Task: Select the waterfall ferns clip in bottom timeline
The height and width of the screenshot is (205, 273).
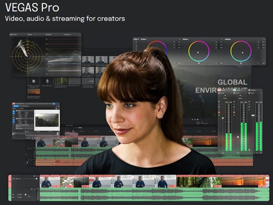Action: click(x=210, y=181)
